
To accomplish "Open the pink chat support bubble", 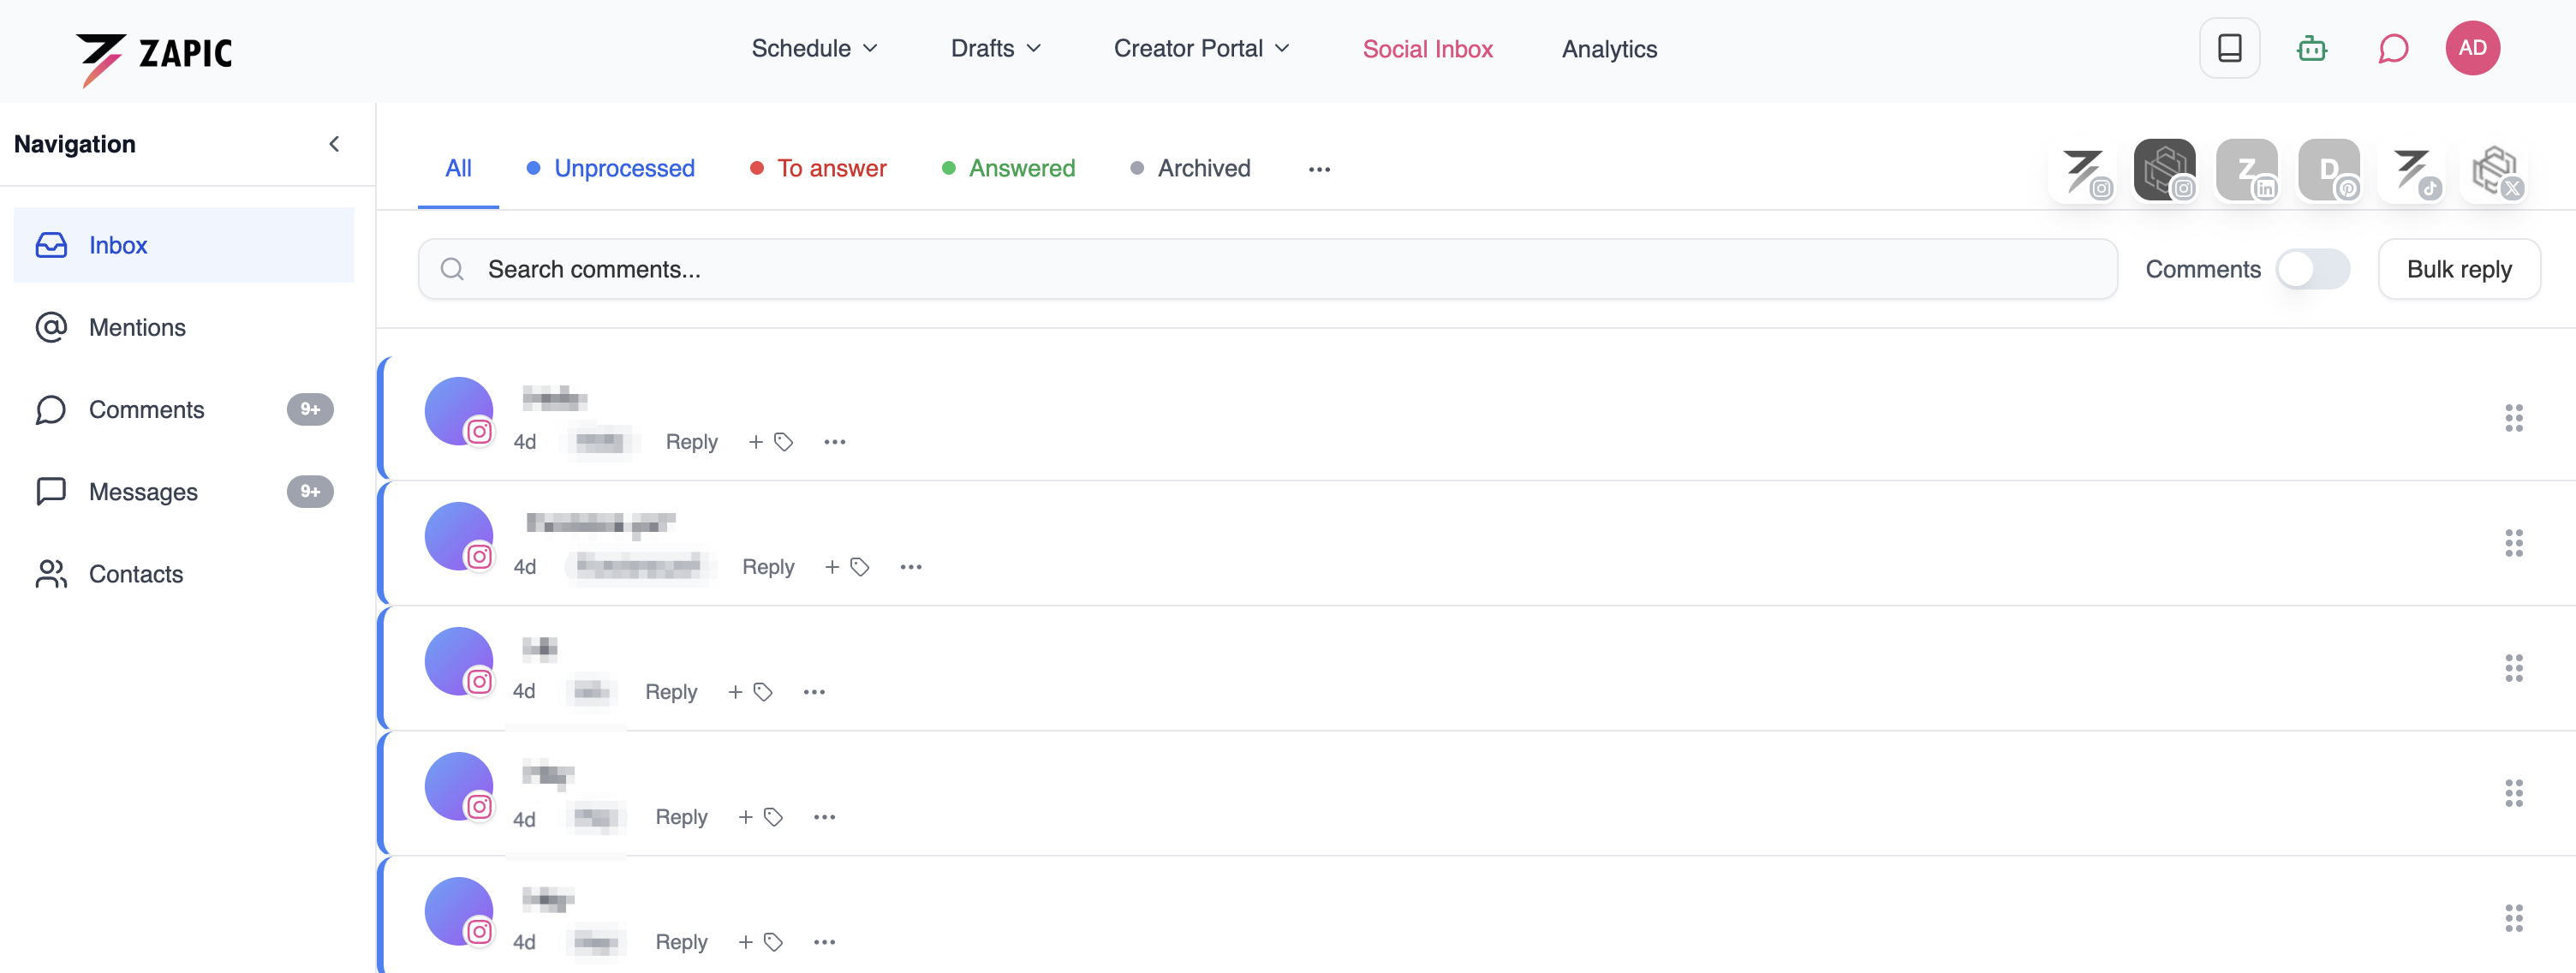I will (2393, 48).
